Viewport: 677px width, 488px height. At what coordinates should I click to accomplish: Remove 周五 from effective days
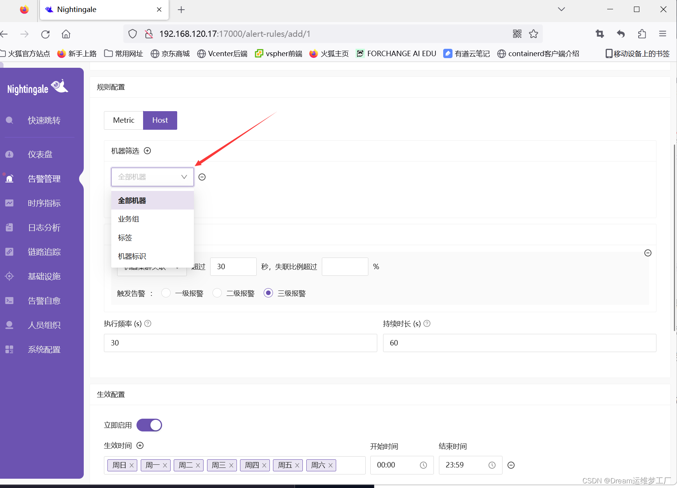tap(297, 466)
